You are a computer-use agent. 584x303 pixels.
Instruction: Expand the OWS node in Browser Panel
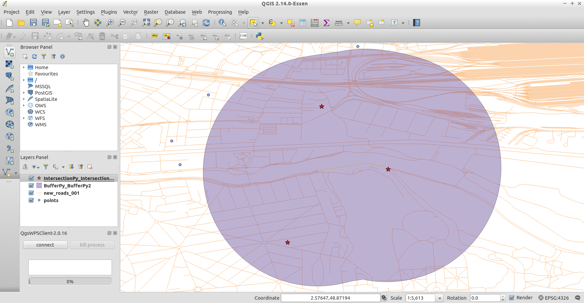point(24,106)
